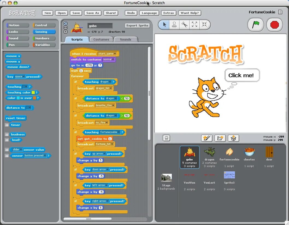Set rotation style to left-right flip
The width and height of the screenshot is (289, 225).
click(x=66, y=28)
